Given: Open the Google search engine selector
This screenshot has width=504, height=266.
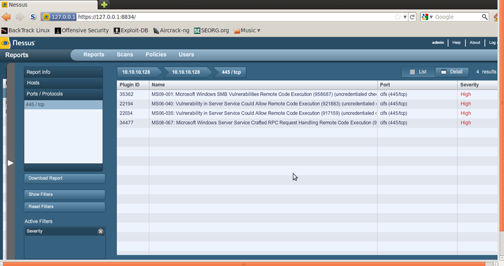Looking at the screenshot, I should pos(427,17).
